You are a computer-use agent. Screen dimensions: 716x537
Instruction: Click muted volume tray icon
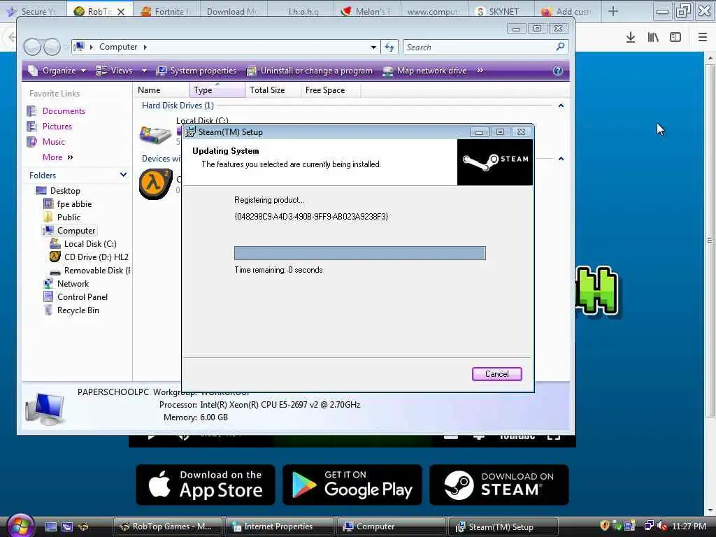point(662,526)
